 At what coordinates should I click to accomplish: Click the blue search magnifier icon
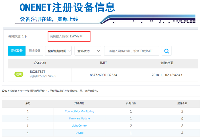[x=167, y=51]
